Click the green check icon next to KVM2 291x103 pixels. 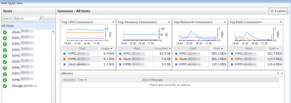[x=5, y=44]
